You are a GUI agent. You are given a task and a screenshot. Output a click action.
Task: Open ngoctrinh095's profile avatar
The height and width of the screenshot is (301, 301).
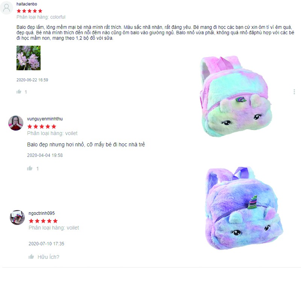point(17,217)
